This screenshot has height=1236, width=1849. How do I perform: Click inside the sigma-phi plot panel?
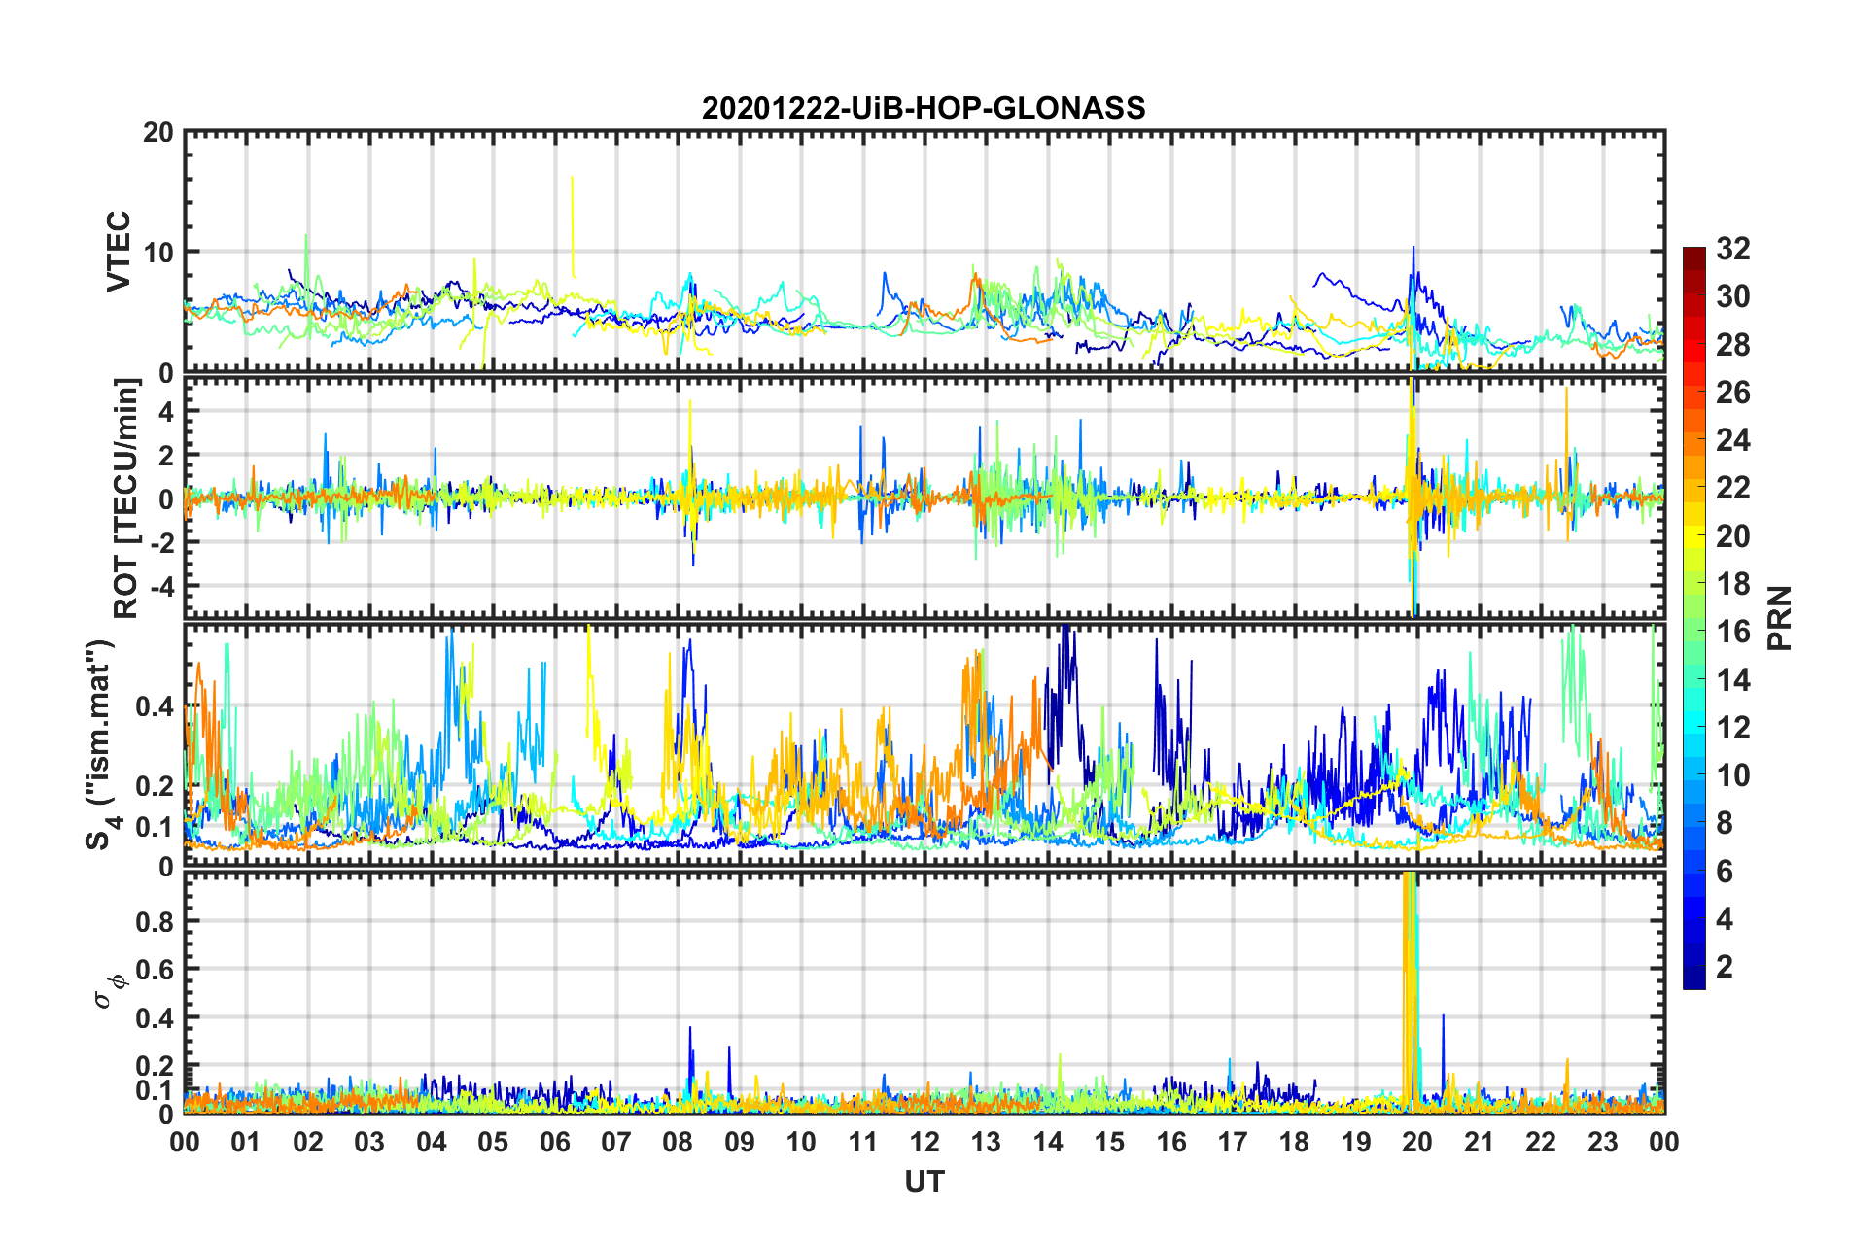(x=924, y=992)
